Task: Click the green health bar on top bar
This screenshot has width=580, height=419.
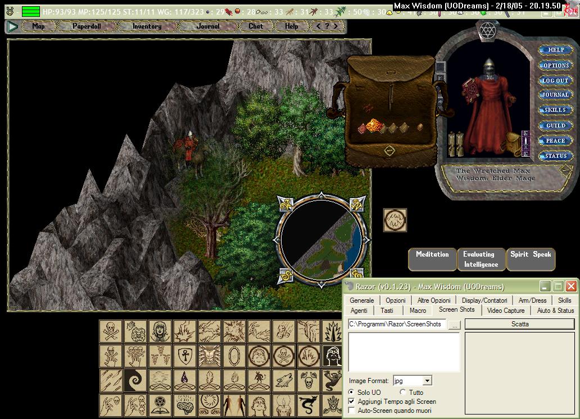Action: click(31, 11)
